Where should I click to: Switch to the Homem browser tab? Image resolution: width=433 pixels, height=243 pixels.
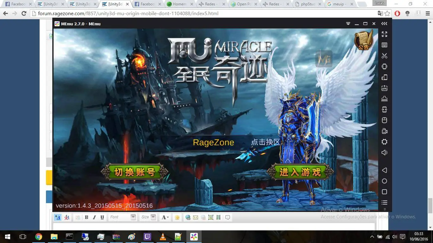(179, 4)
